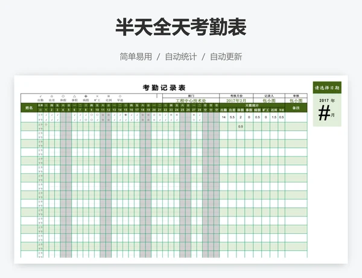Viewport: 362px width, 278px height.
Task: Click the 记录人 label
Action: (269, 95)
